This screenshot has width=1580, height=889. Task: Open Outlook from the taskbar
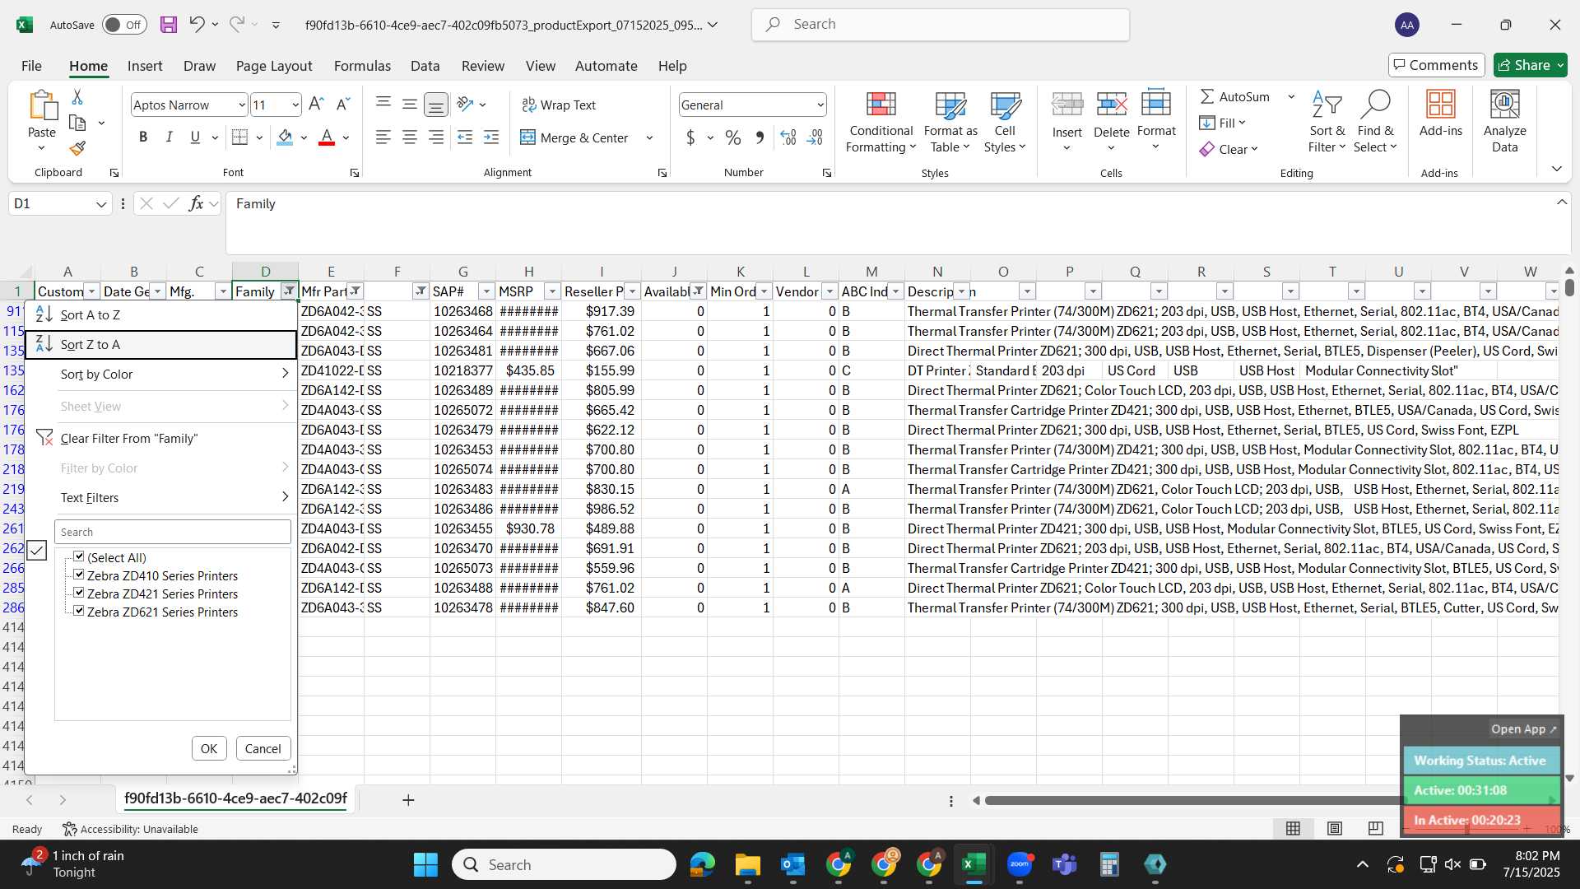point(793,864)
